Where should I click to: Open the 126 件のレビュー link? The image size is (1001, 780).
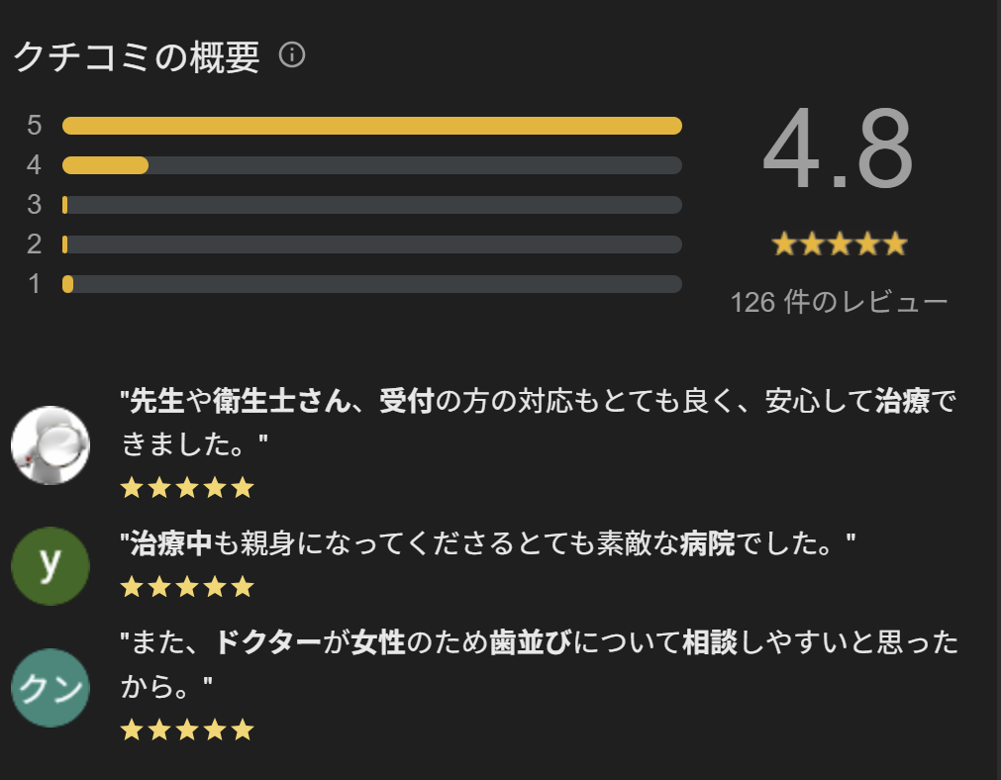[x=839, y=302]
